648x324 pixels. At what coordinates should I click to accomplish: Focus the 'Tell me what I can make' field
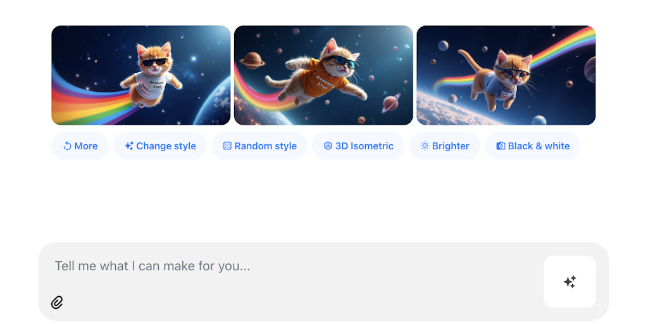coord(253,266)
